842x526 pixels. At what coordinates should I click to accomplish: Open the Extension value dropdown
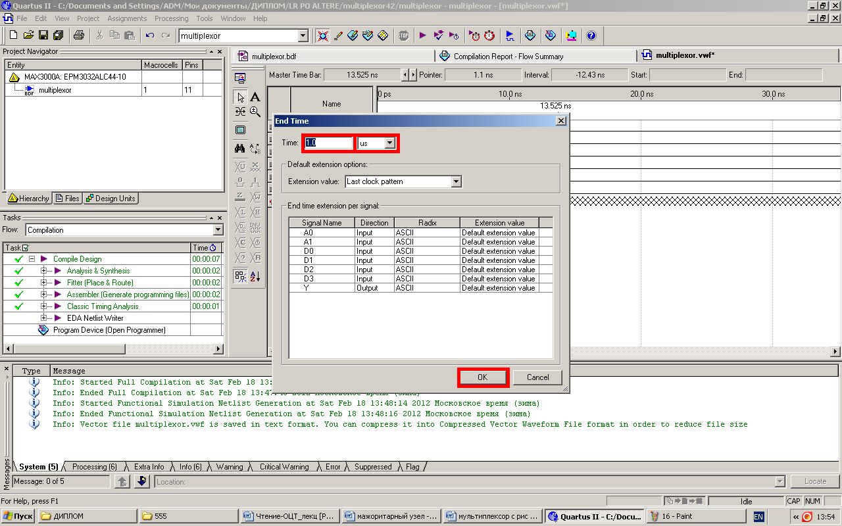(x=457, y=181)
